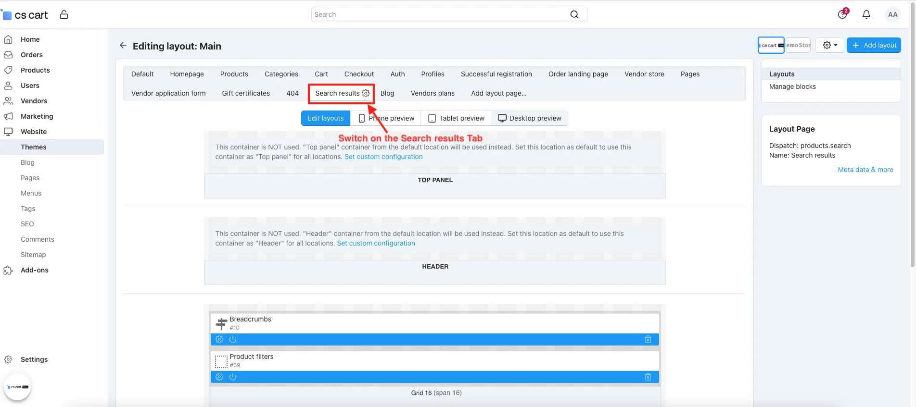
Task: Select the cs cart storefront thumbnail
Action: (x=771, y=45)
